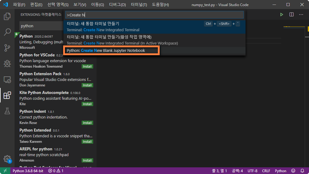Click the extensions search box with python
The width and height of the screenshot is (309, 174).
pos(41,26)
